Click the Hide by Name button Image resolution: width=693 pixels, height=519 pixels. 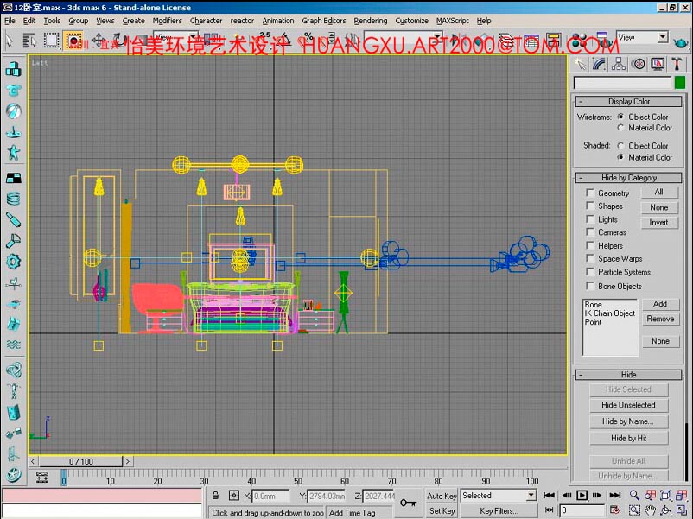628,421
